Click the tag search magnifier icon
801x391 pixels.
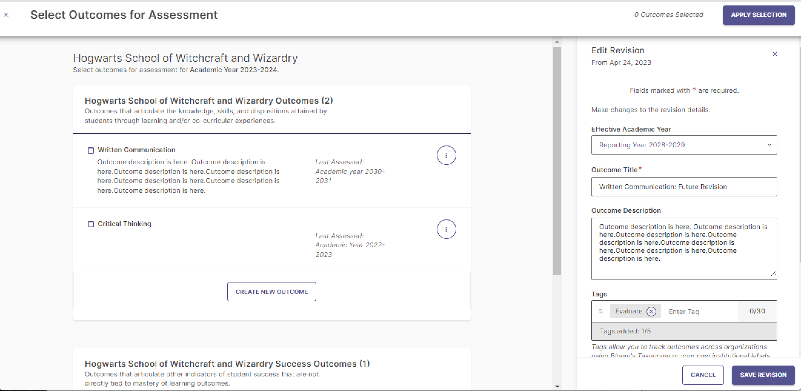coord(601,311)
